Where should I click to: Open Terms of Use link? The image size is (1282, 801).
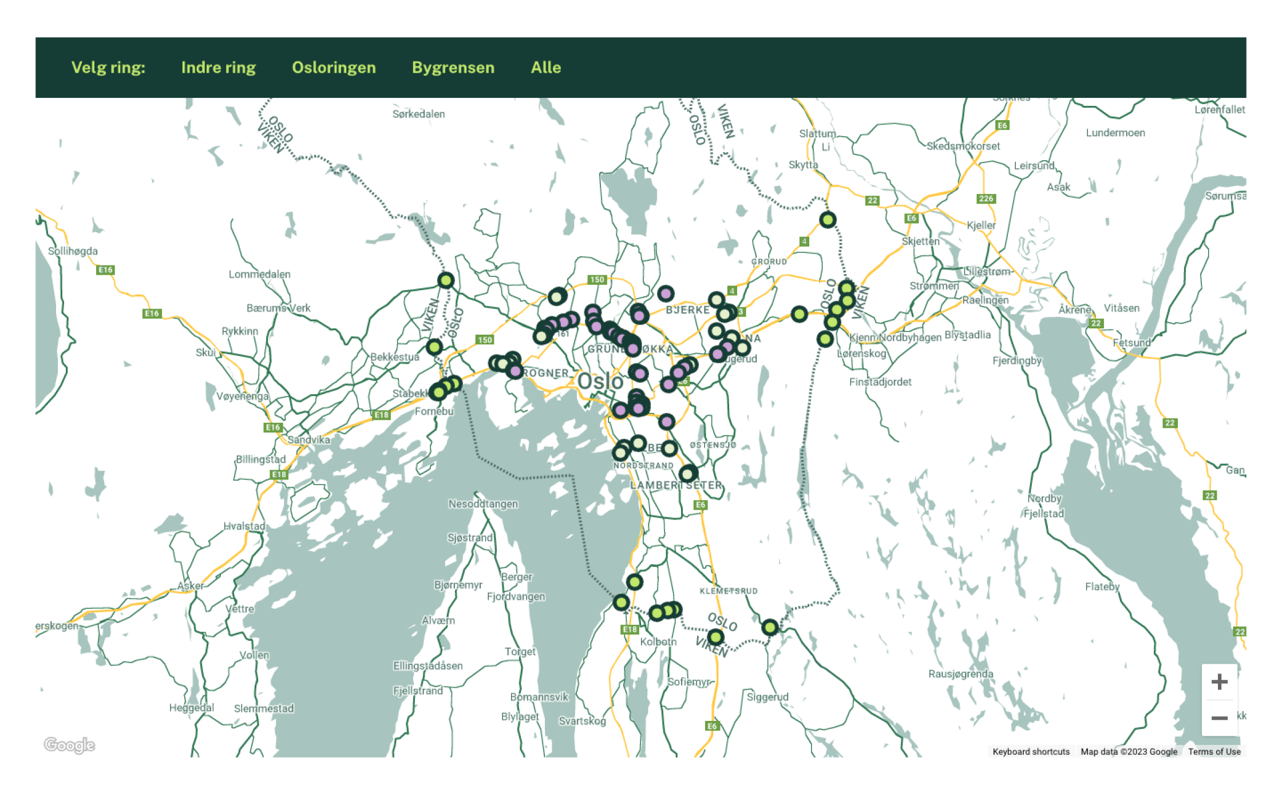tap(1214, 752)
